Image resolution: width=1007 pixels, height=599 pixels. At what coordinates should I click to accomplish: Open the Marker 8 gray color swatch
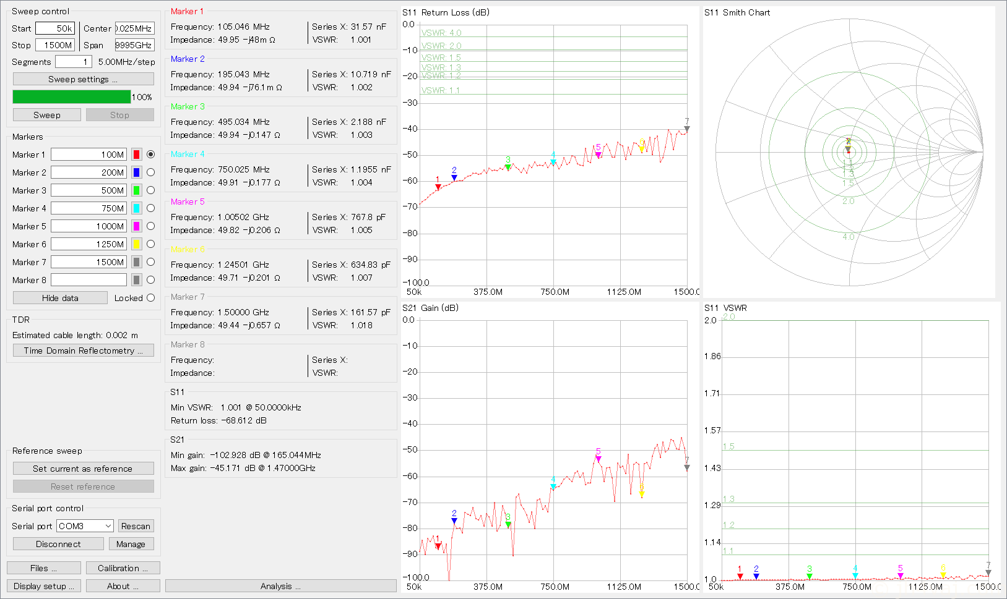[x=137, y=280]
